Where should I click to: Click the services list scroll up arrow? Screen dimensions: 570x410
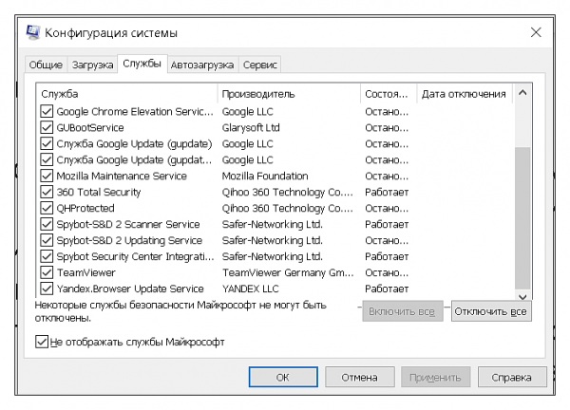[x=522, y=93]
